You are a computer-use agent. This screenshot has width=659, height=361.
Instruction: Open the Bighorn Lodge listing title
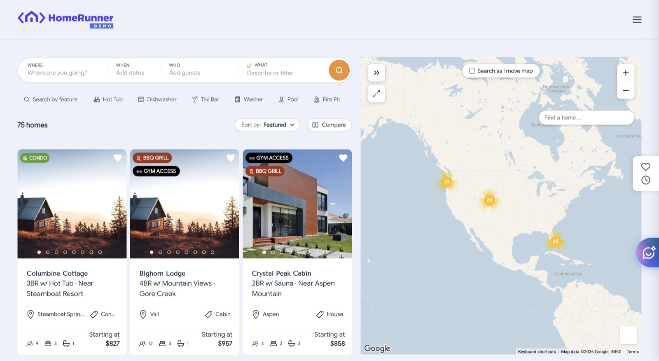tap(162, 273)
